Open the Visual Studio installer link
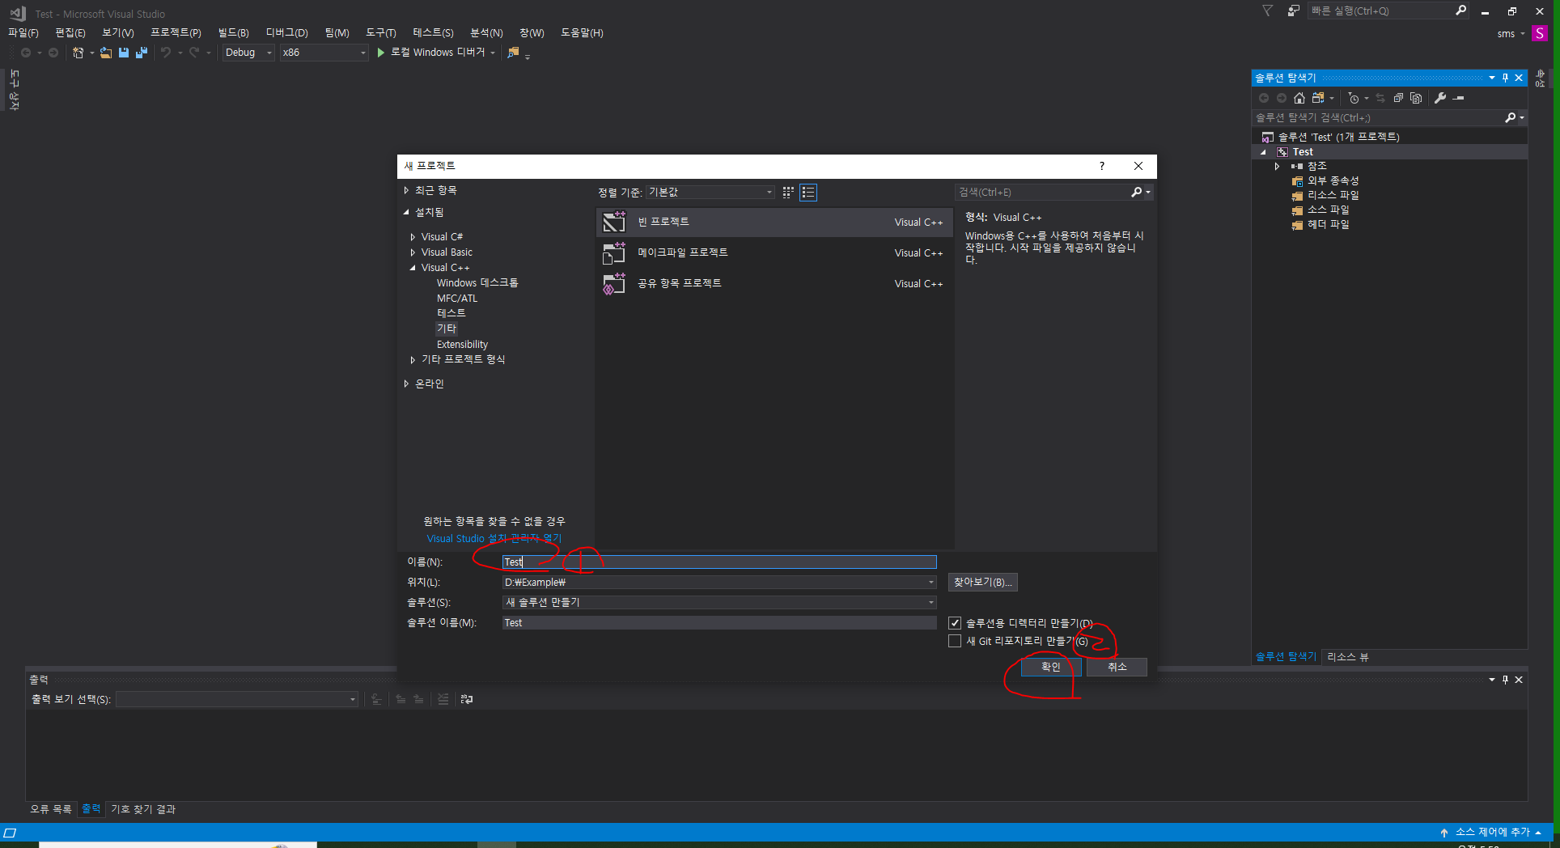 494,539
